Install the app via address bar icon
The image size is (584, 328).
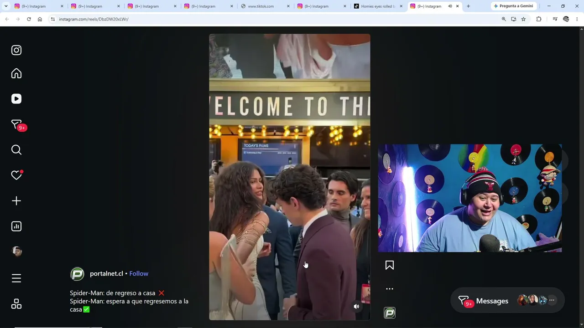(x=514, y=19)
